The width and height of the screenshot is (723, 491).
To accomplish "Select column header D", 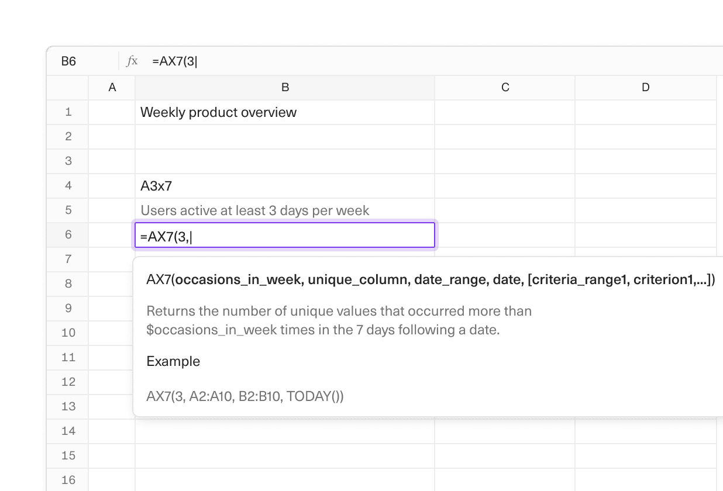I will pyautogui.click(x=645, y=87).
